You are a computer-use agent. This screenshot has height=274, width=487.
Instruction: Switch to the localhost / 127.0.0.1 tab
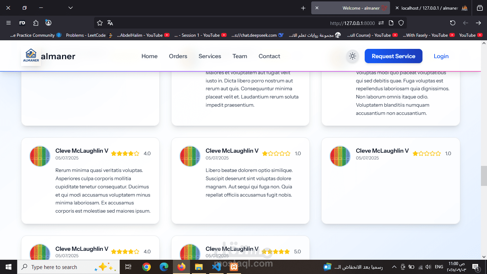(x=431, y=8)
